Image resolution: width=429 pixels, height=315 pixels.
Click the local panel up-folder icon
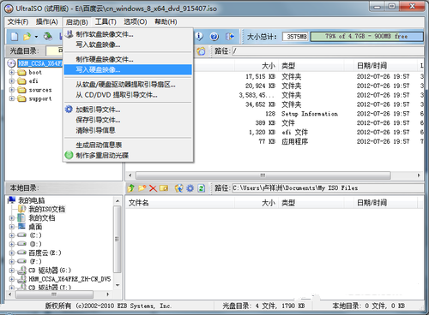click(131, 188)
